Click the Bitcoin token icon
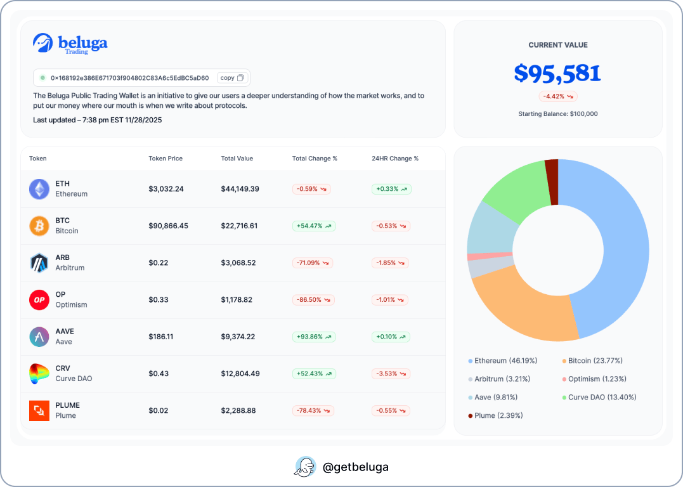The image size is (683, 487). pyautogui.click(x=39, y=226)
